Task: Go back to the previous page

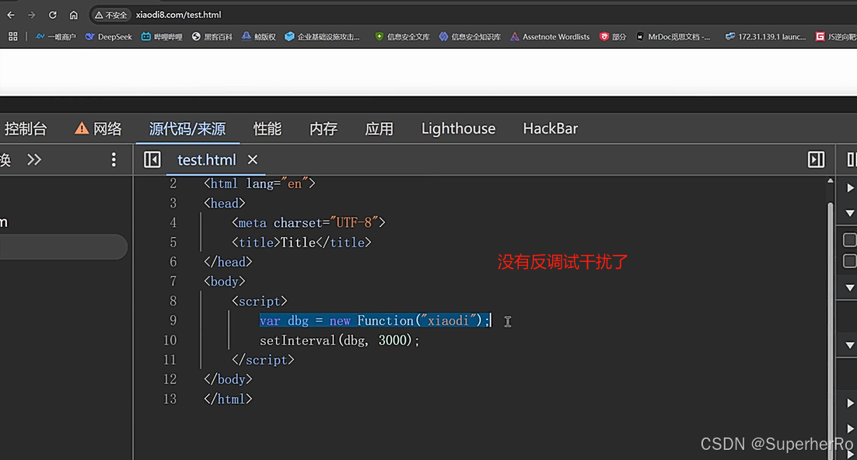Action: (x=11, y=16)
